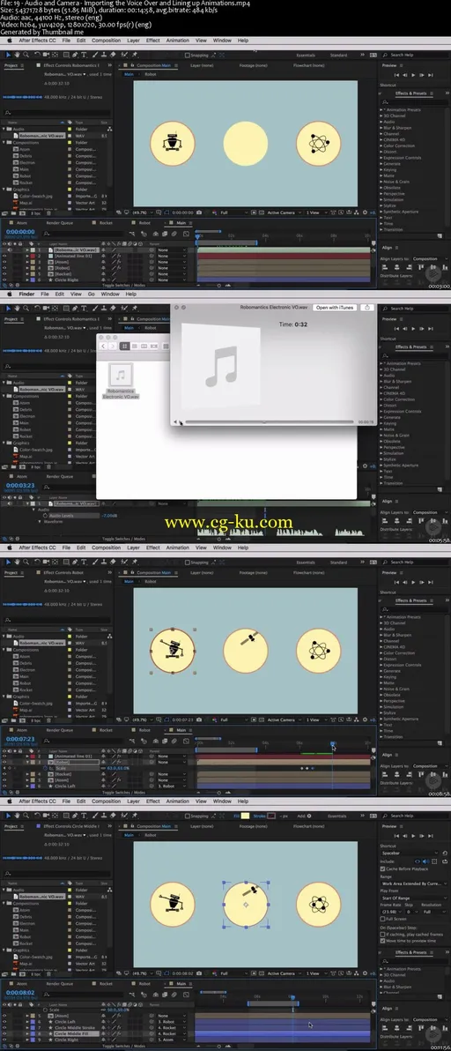Switch the Finder window to icon view
This screenshot has height=1051, width=451.
[x=124, y=346]
